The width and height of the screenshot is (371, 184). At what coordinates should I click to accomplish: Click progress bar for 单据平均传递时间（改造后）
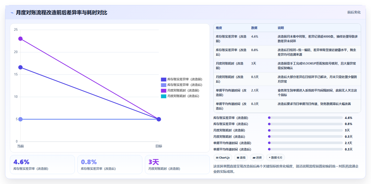(305, 149)
